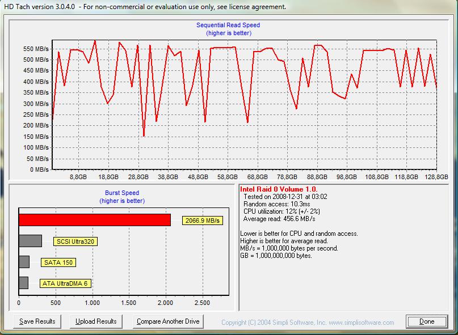Viewport: 458px width, 335px height.
Task: Choose Compare Another Drive
Action: (168, 321)
